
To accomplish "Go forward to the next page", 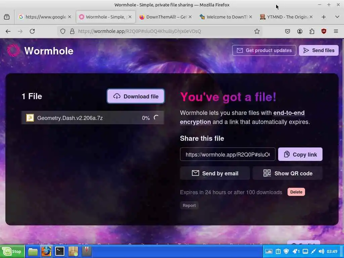I will coord(20,31).
